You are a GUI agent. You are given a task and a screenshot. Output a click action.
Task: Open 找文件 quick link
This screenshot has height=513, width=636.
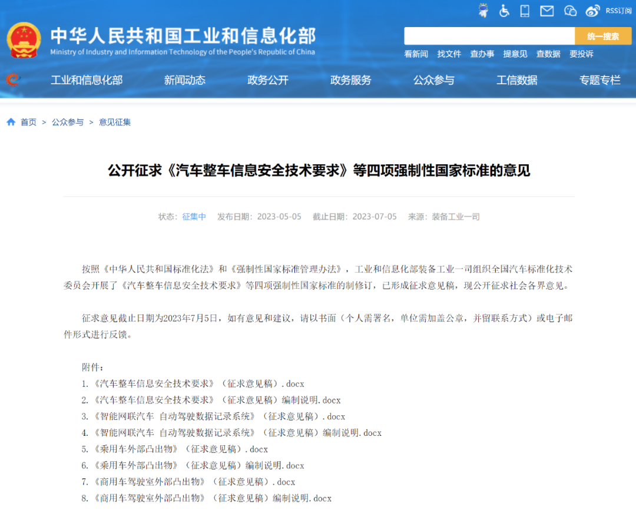click(449, 54)
